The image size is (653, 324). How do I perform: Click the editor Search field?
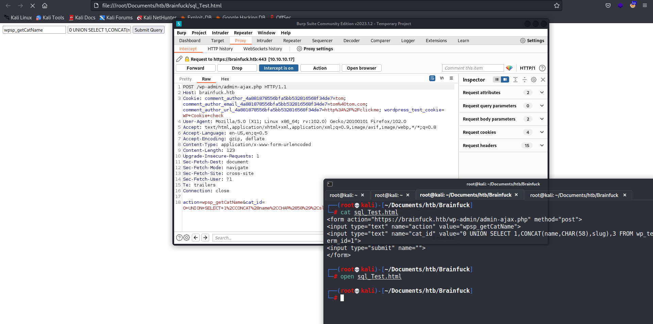point(268,238)
